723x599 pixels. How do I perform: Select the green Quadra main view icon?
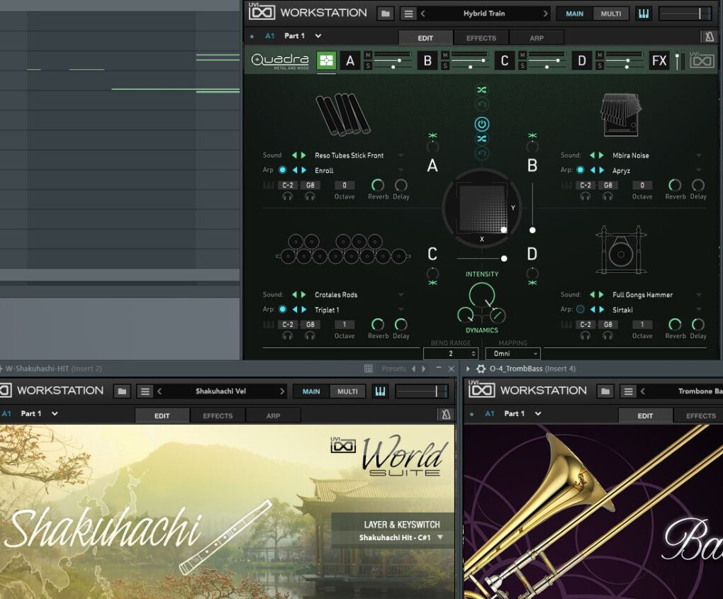[x=326, y=61]
